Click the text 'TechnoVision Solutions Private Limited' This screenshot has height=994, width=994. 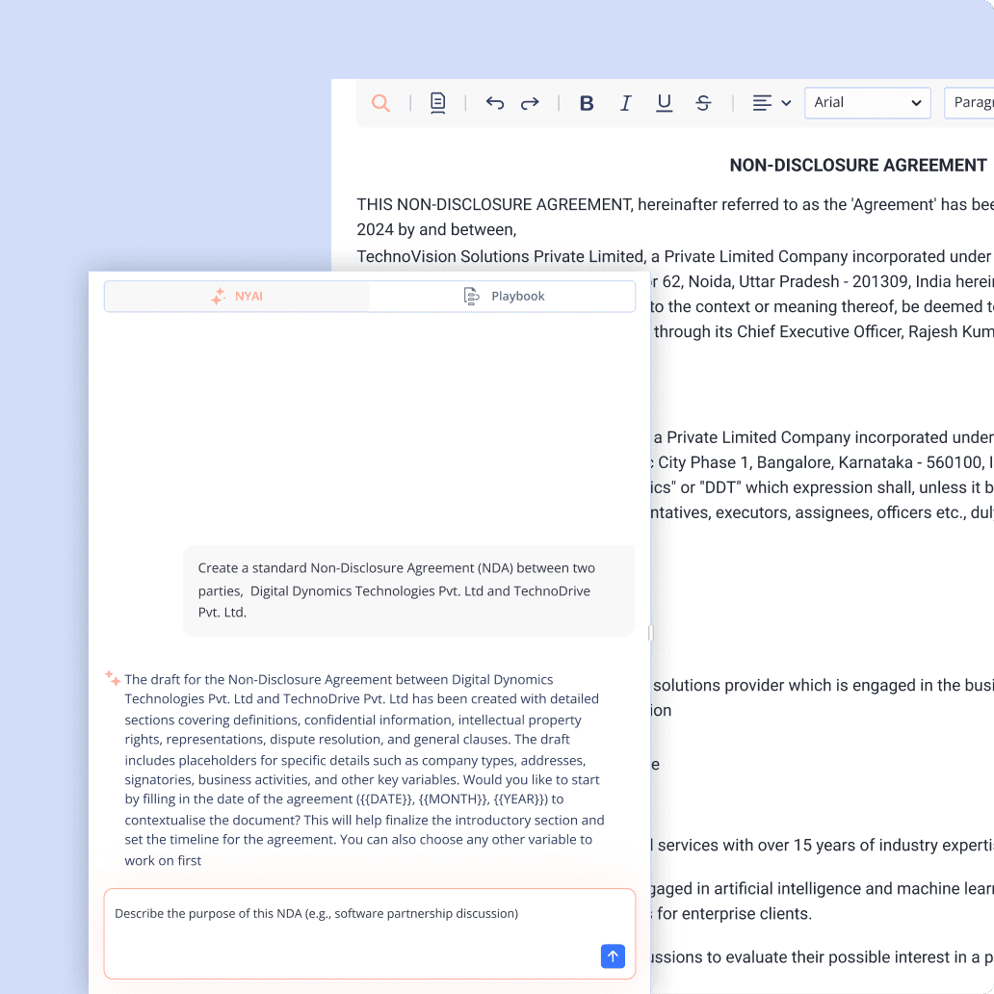(x=500, y=256)
